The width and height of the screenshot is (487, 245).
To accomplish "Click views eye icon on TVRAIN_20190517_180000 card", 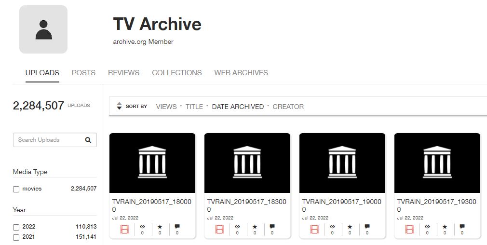I will coord(143,227).
